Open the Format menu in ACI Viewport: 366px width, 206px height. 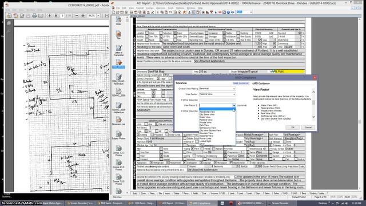(x=140, y=8)
